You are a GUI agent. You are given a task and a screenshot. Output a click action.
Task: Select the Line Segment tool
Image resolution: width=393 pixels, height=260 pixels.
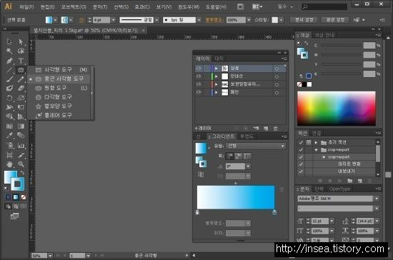(x=9, y=70)
